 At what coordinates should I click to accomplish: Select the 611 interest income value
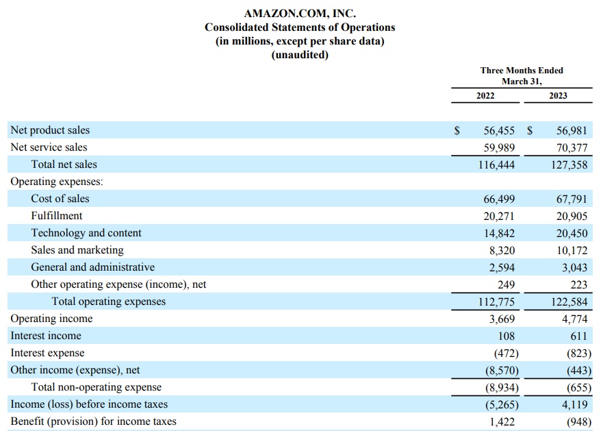tap(579, 336)
